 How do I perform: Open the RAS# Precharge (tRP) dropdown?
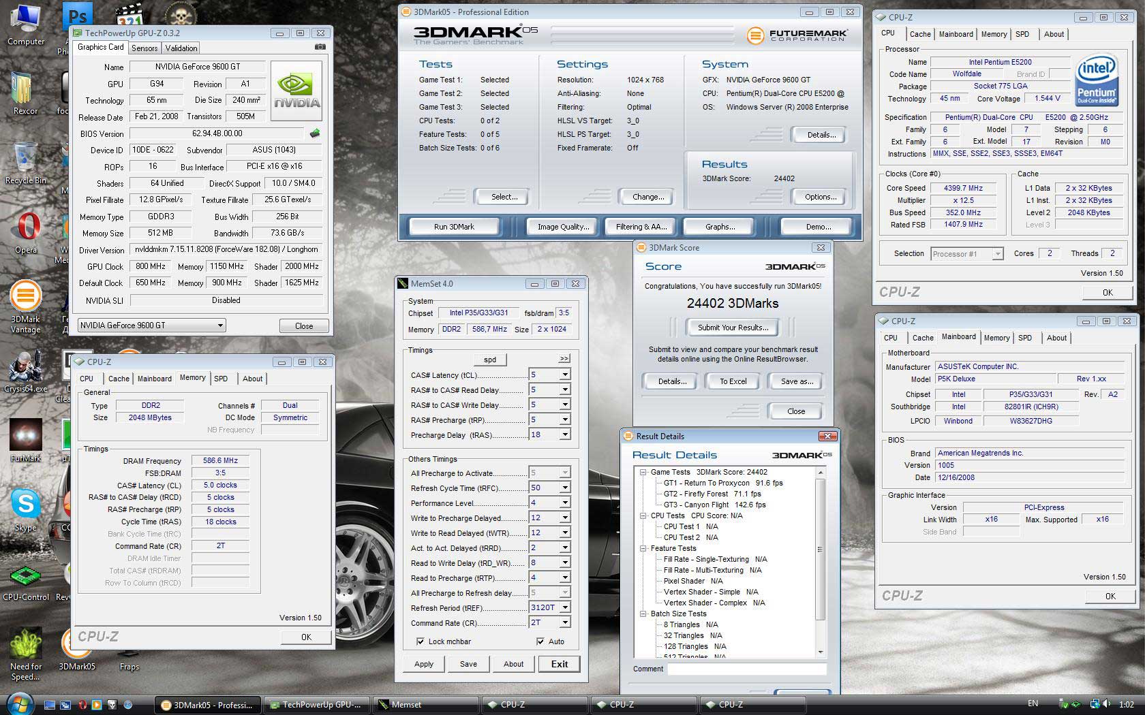[564, 419]
